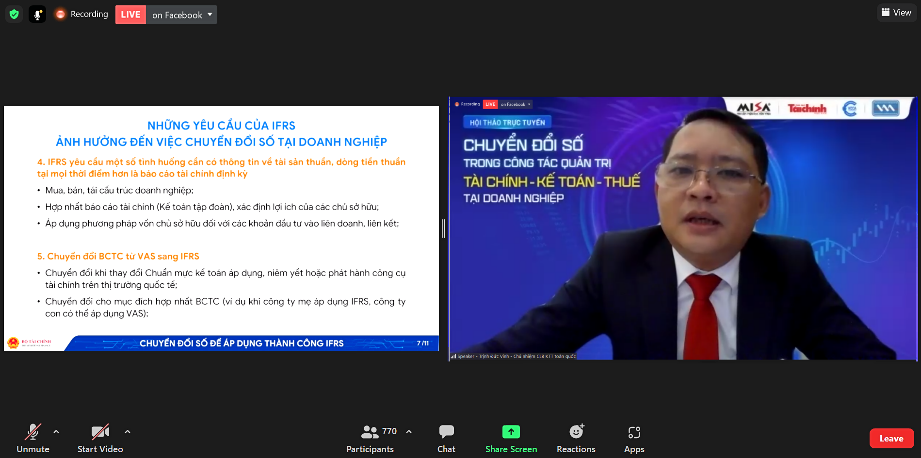This screenshot has height=458, width=921.
Task: Click the shared IFRS slide content
Action: tap(221, 229)
